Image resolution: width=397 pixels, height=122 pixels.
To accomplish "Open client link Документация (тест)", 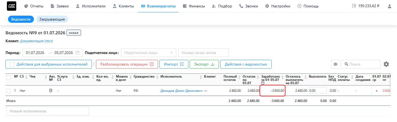I will point(36,41).
